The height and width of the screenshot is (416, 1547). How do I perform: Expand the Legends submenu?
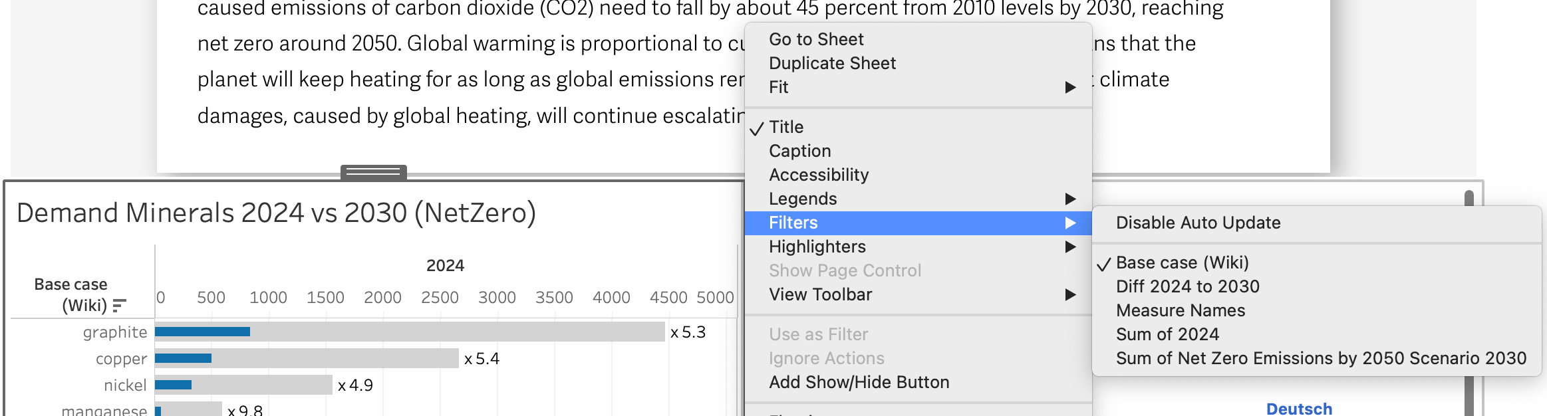[918, 199]
